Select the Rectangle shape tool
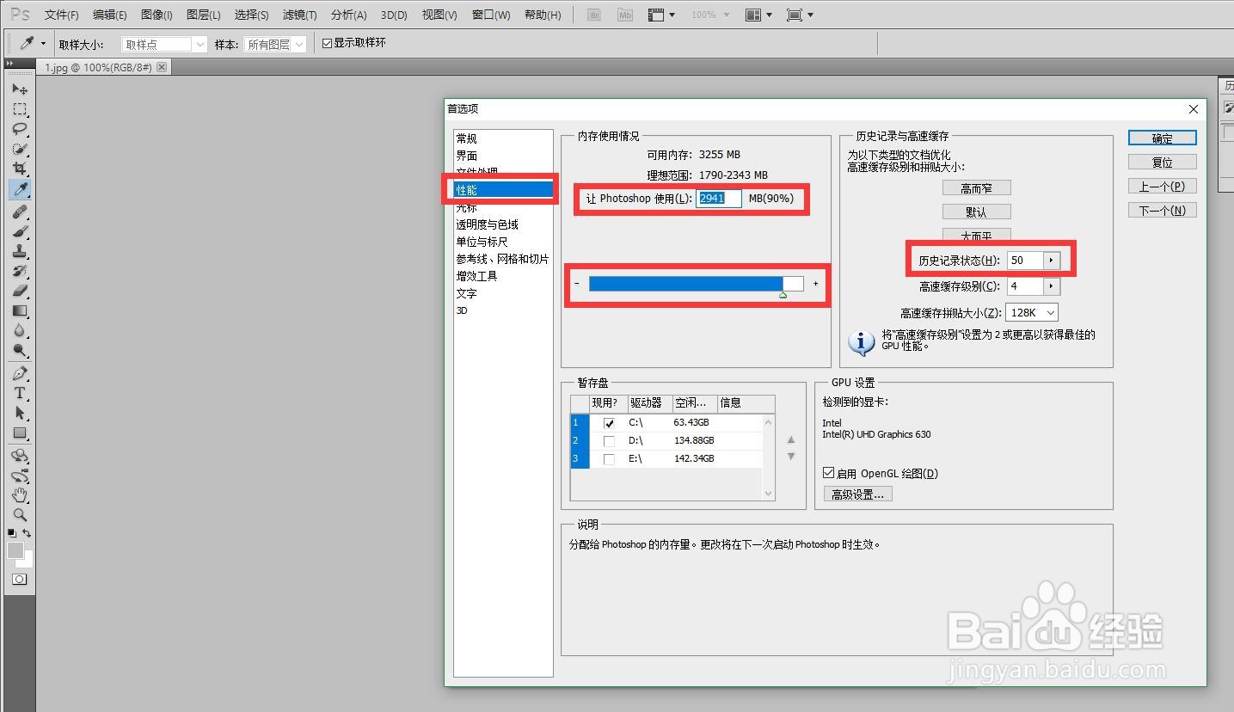Screen dimensions: 1234x712 click(19, 433)
